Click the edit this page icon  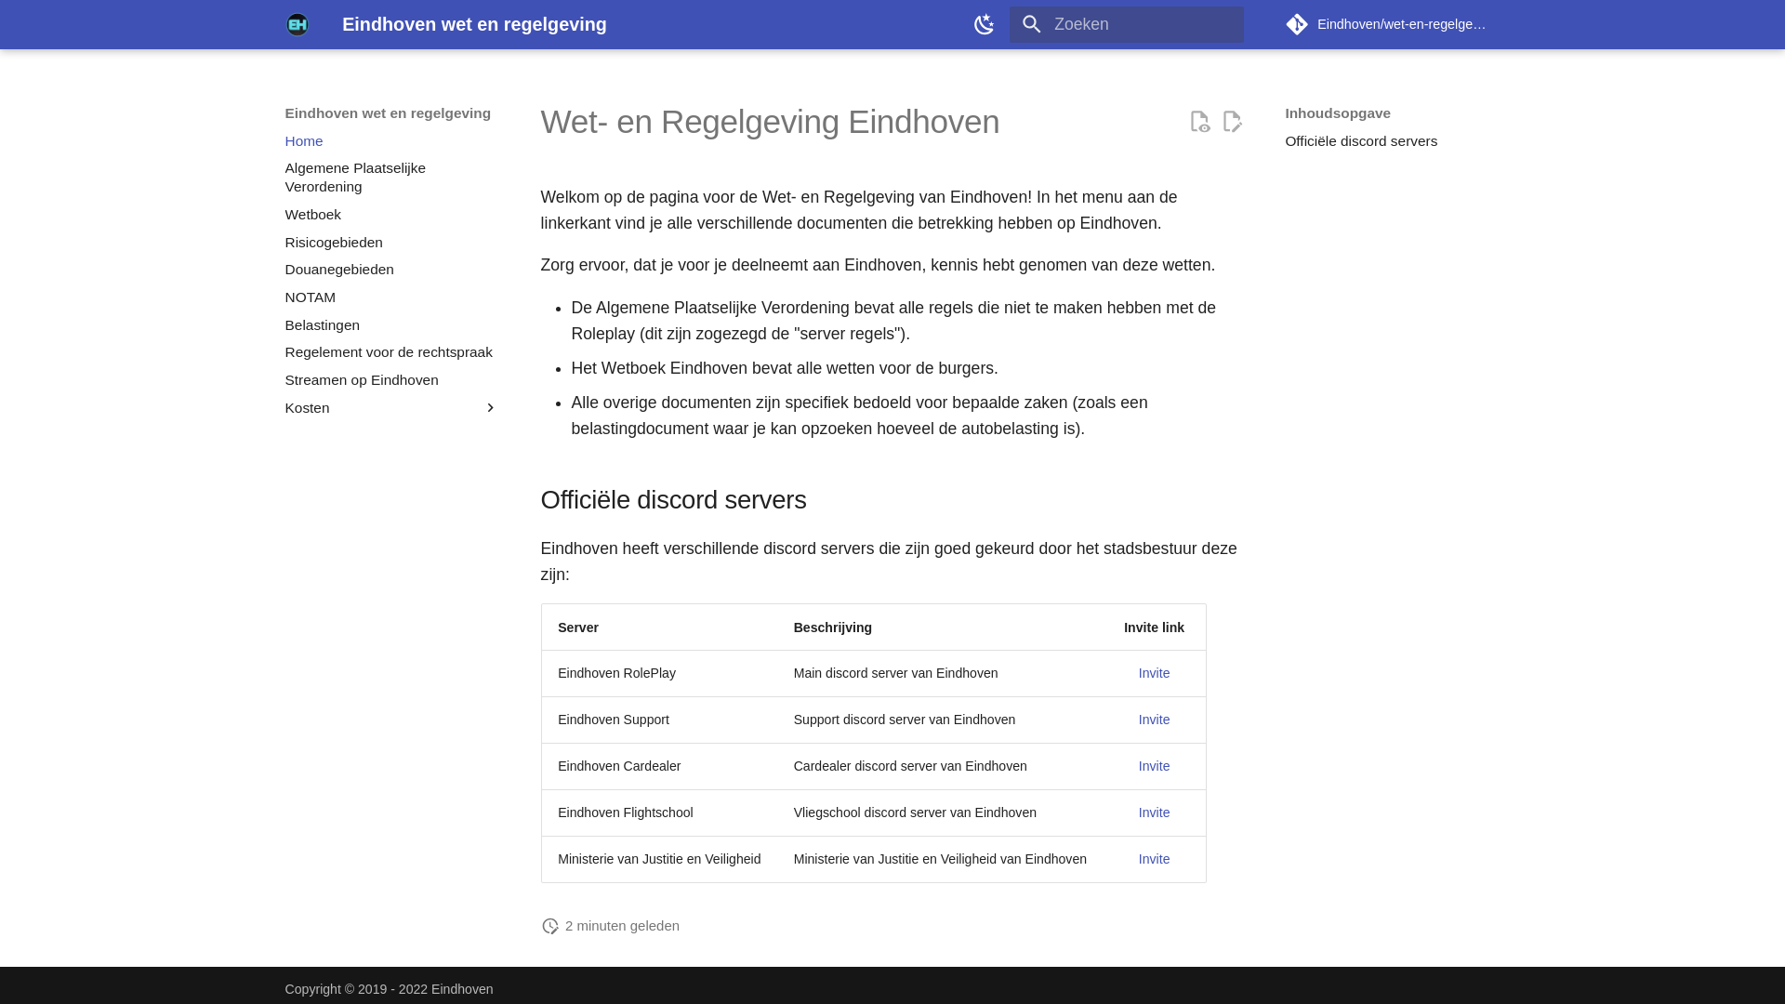point(1232,122)
